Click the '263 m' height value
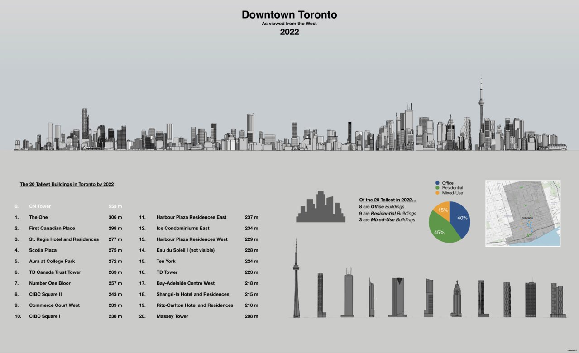This screenshot has width=579, height=353. pyautogui.click(x=115, y=272)
